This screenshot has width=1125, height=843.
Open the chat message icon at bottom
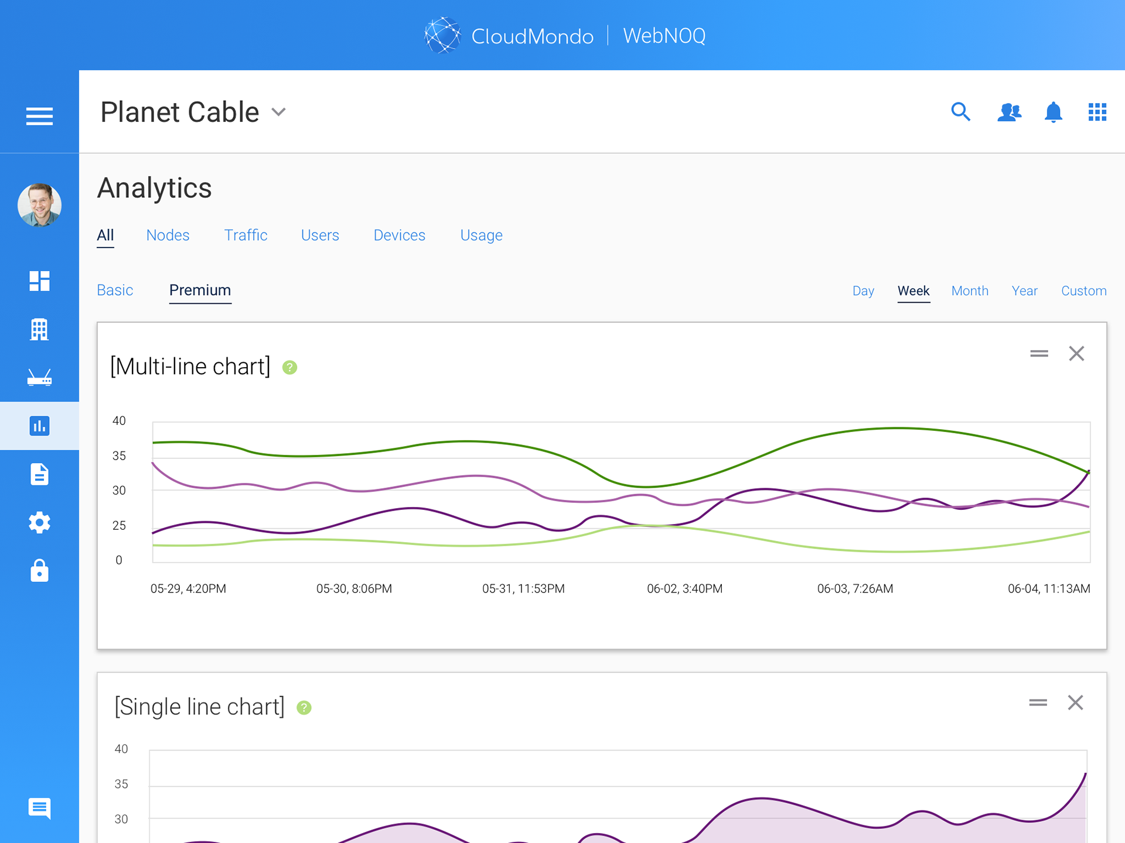pos(39,808)
